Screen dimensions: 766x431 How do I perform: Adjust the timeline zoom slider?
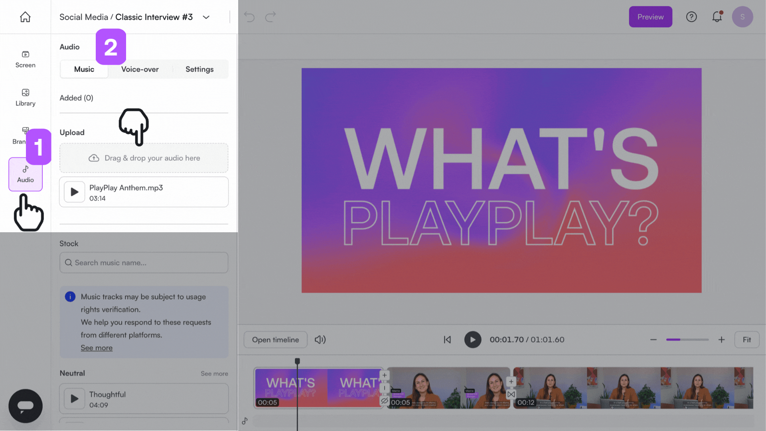(x=687, y=340)
